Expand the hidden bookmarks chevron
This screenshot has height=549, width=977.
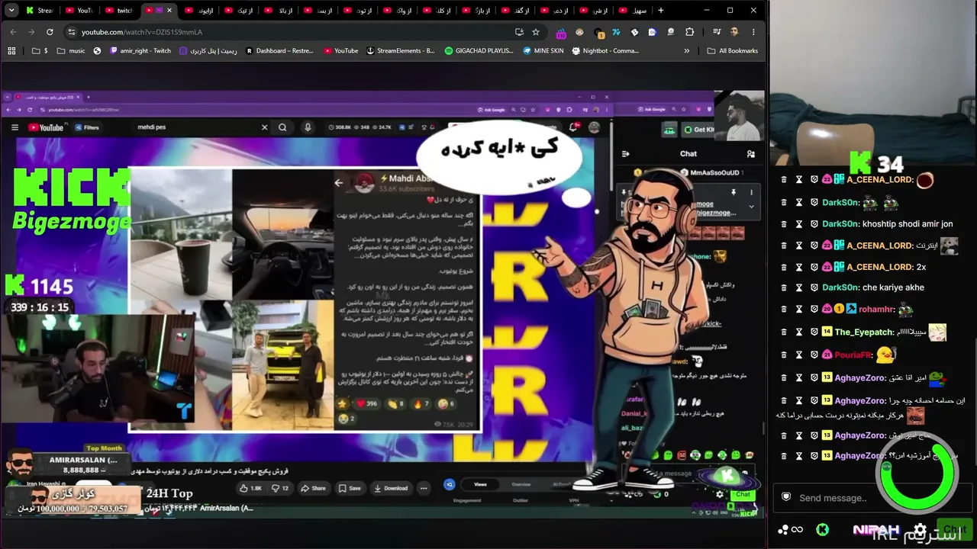click(x=687, y=51)
